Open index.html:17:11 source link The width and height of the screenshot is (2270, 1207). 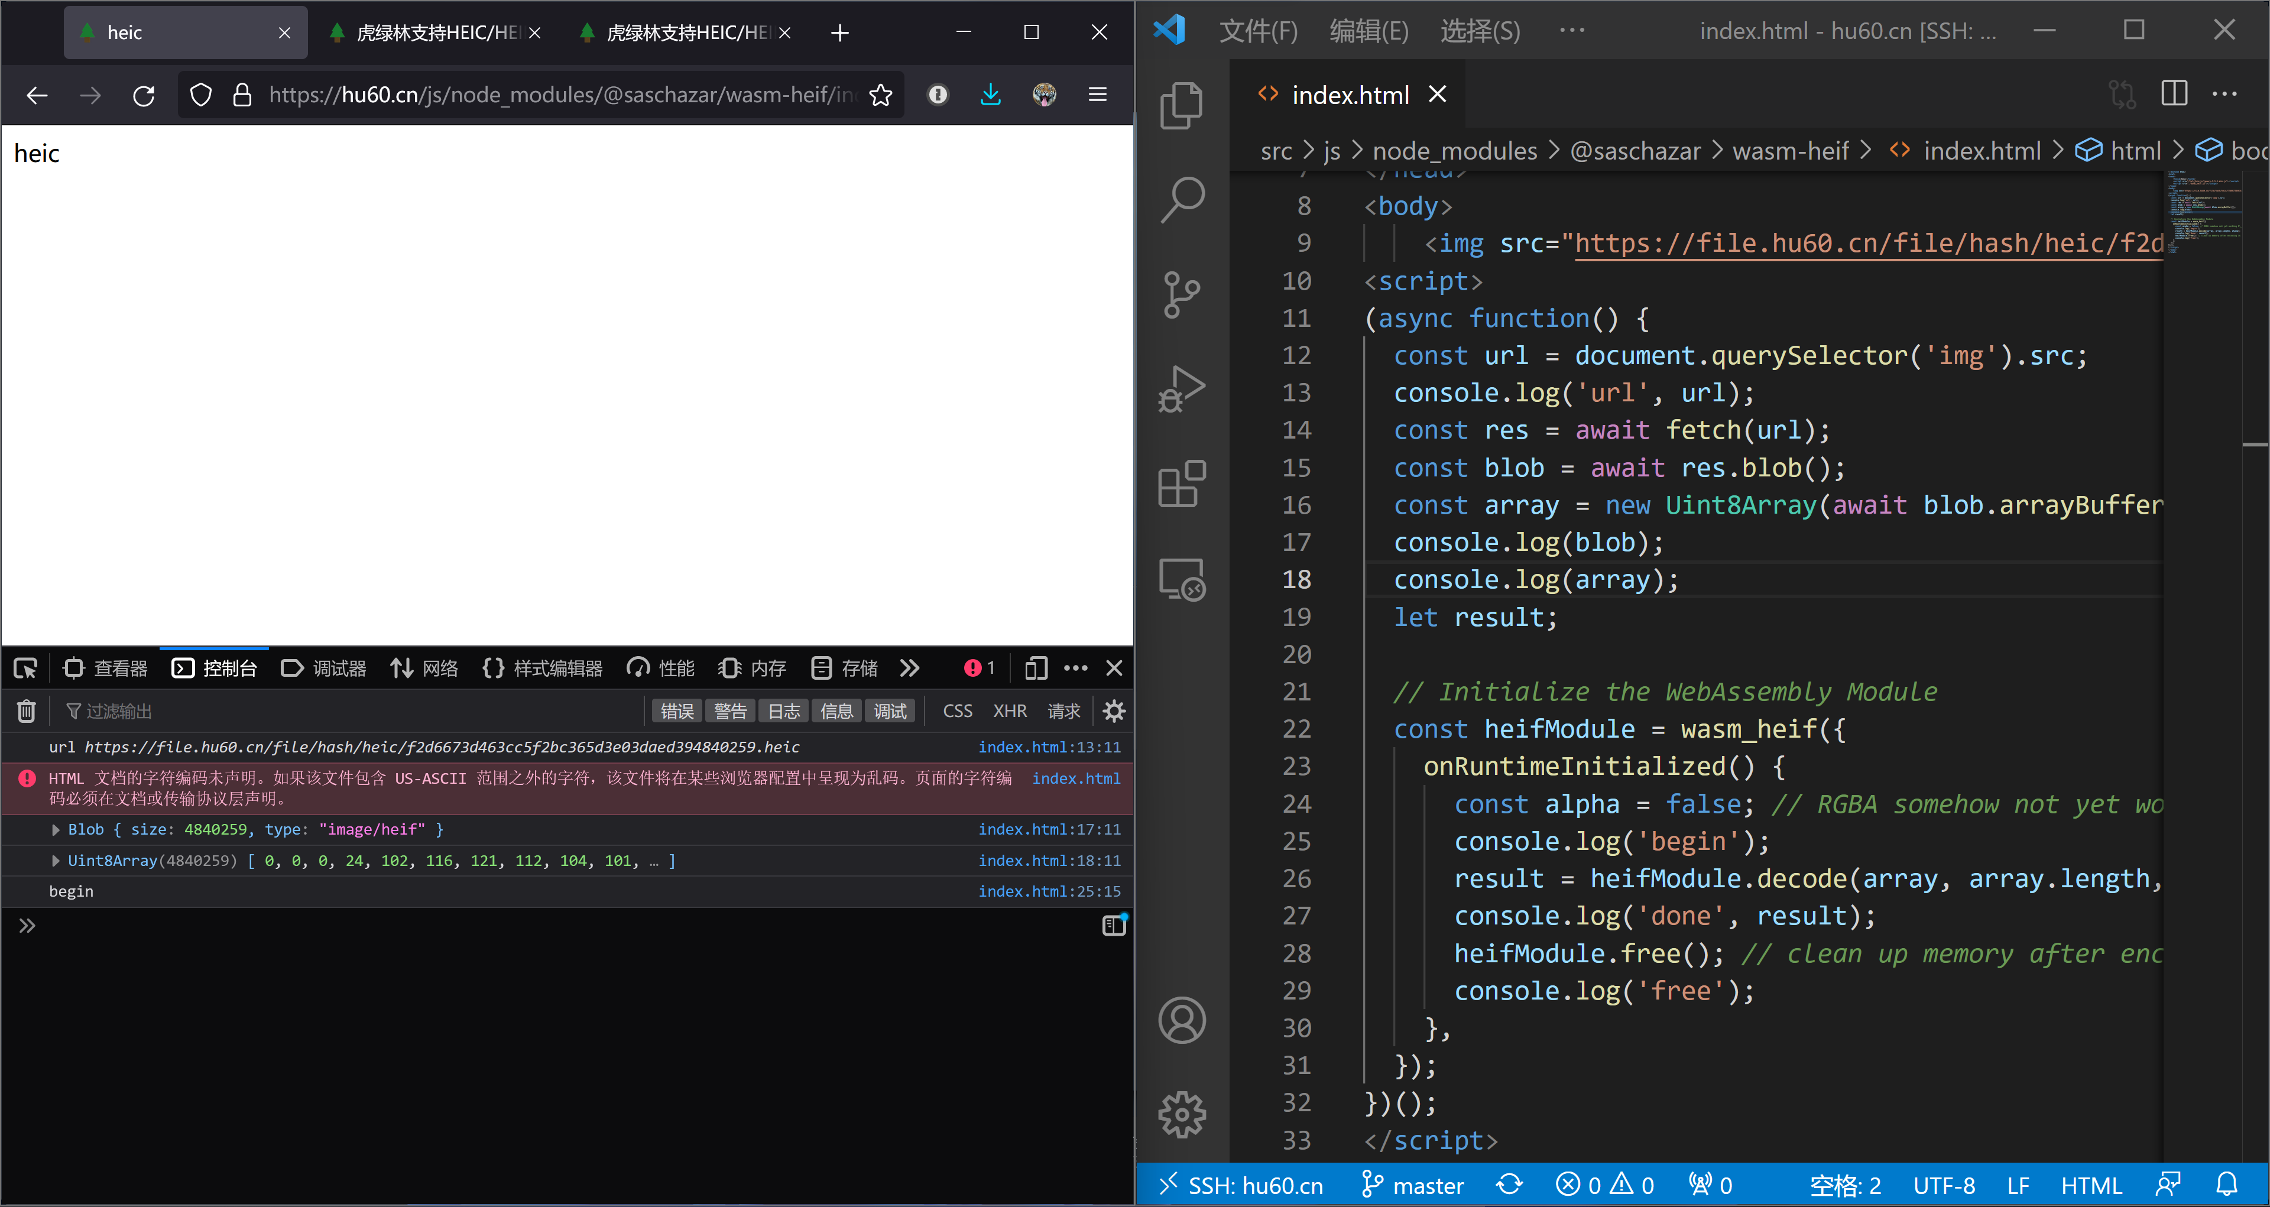point(1049,830)
